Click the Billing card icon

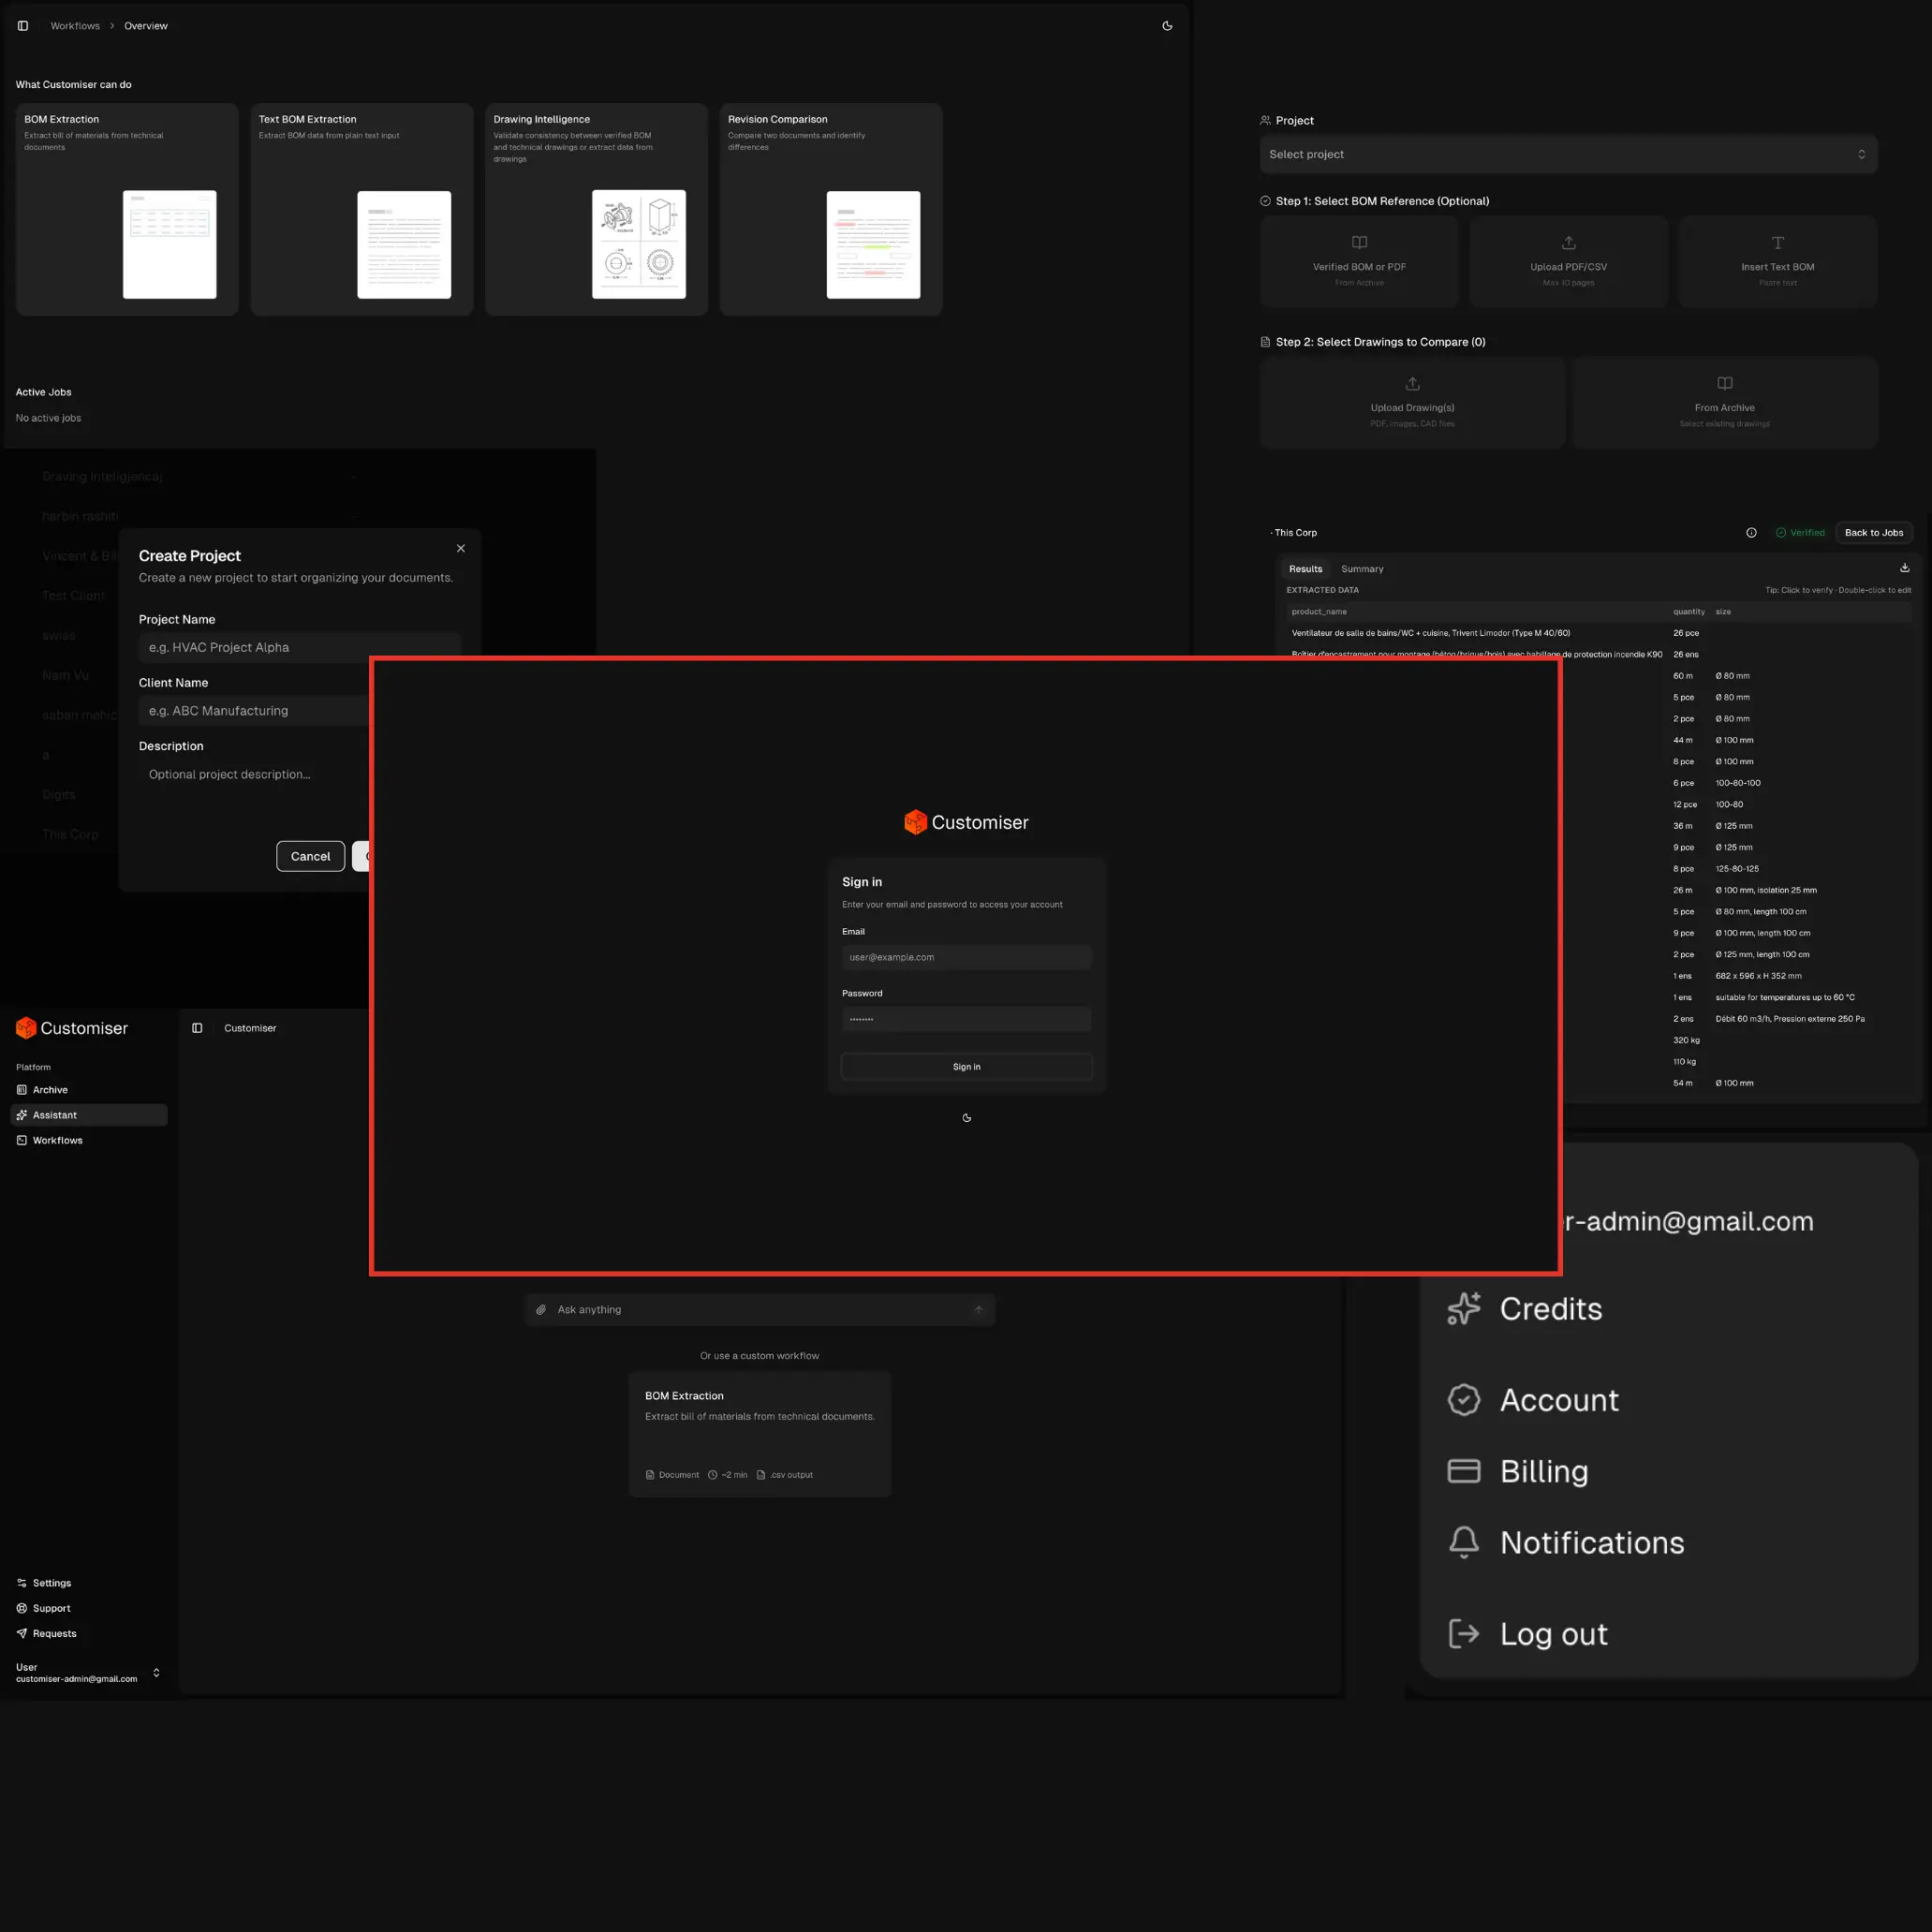click(x=1464, y=1471)
